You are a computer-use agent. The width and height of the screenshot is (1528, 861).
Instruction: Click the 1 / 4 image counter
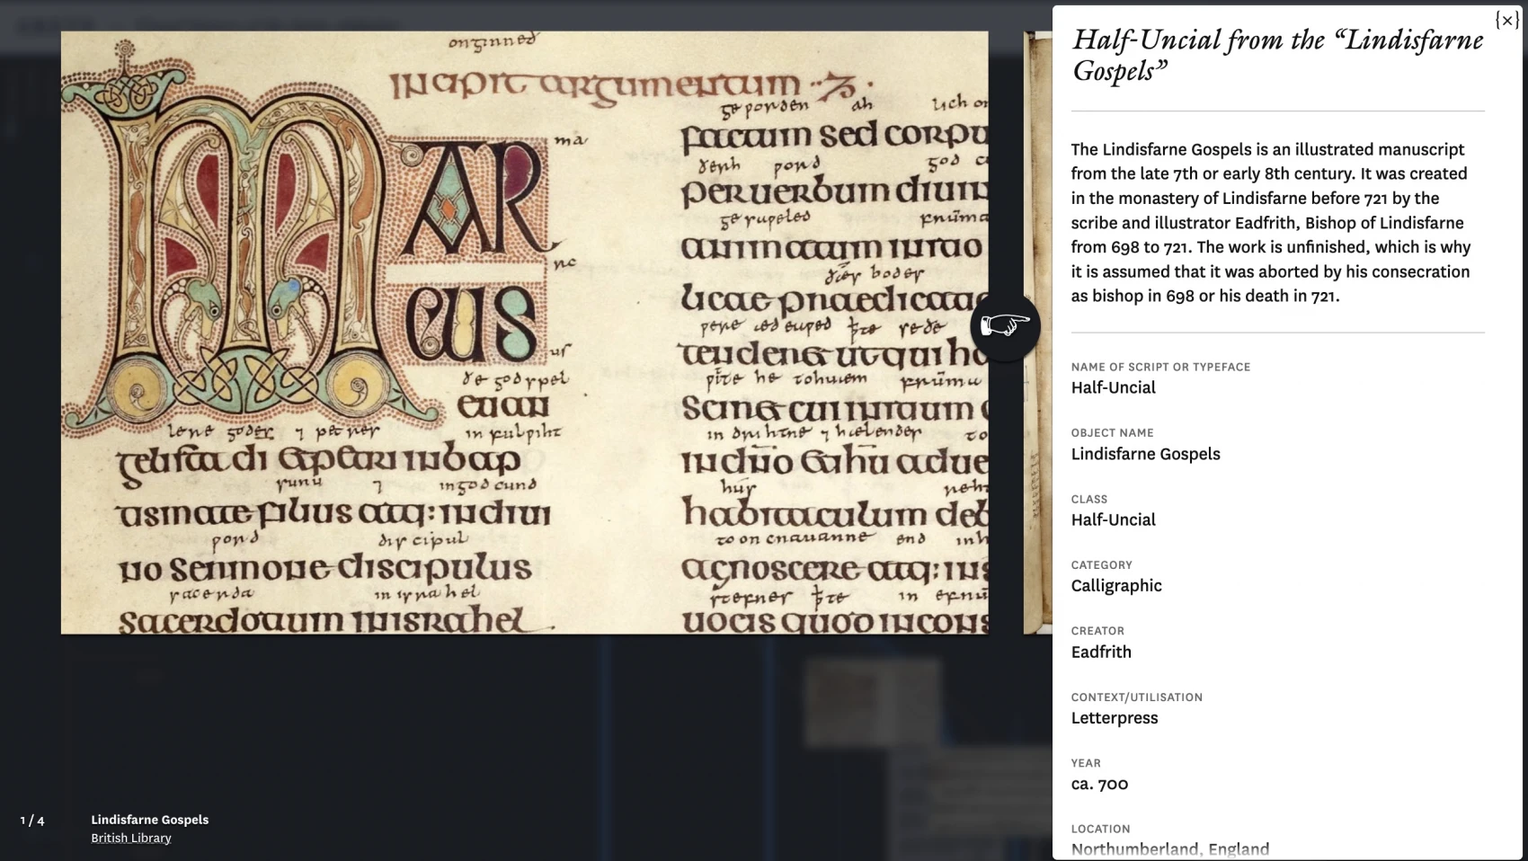(32, 821)
